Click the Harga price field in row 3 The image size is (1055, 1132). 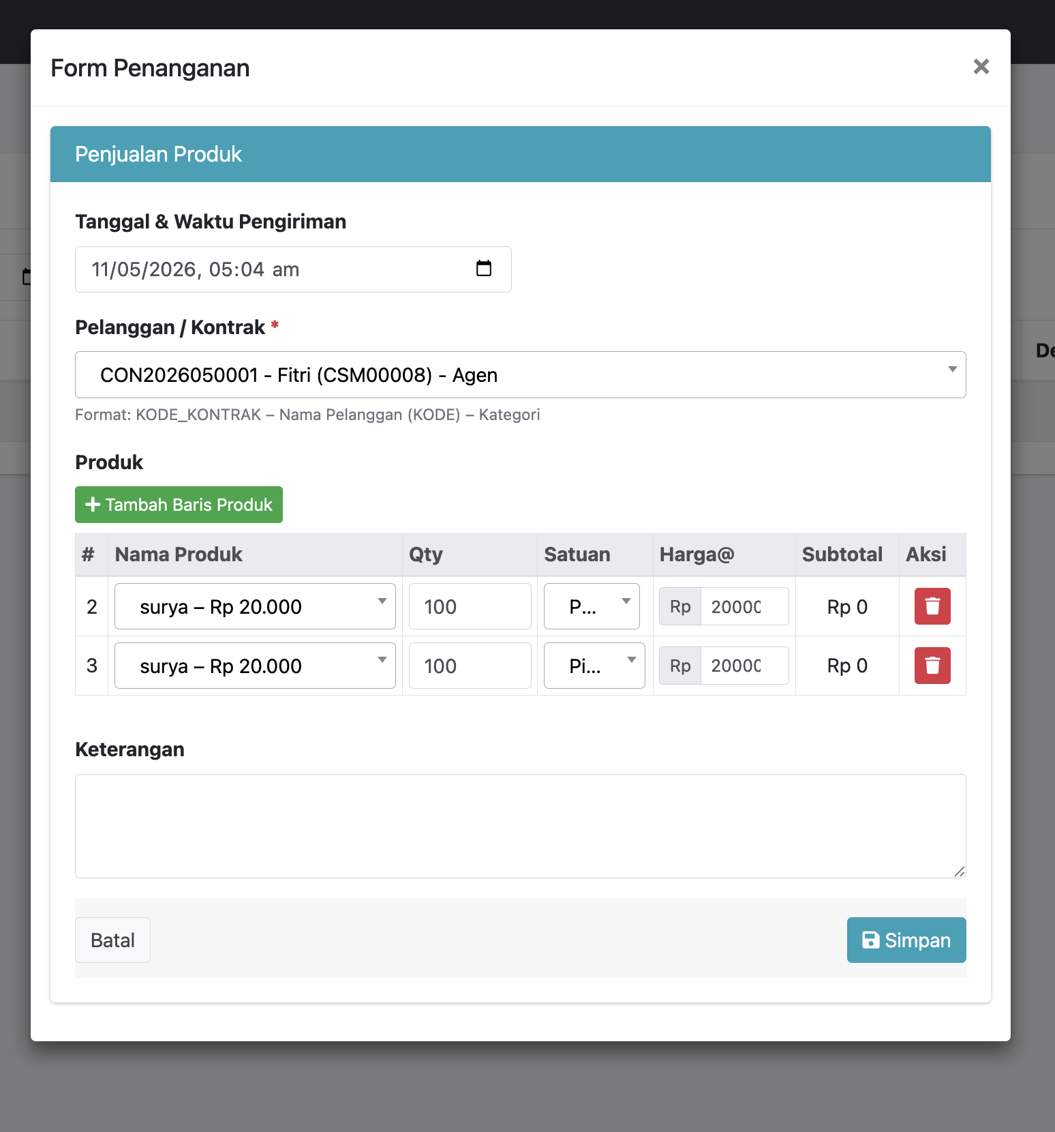(744, 666)
